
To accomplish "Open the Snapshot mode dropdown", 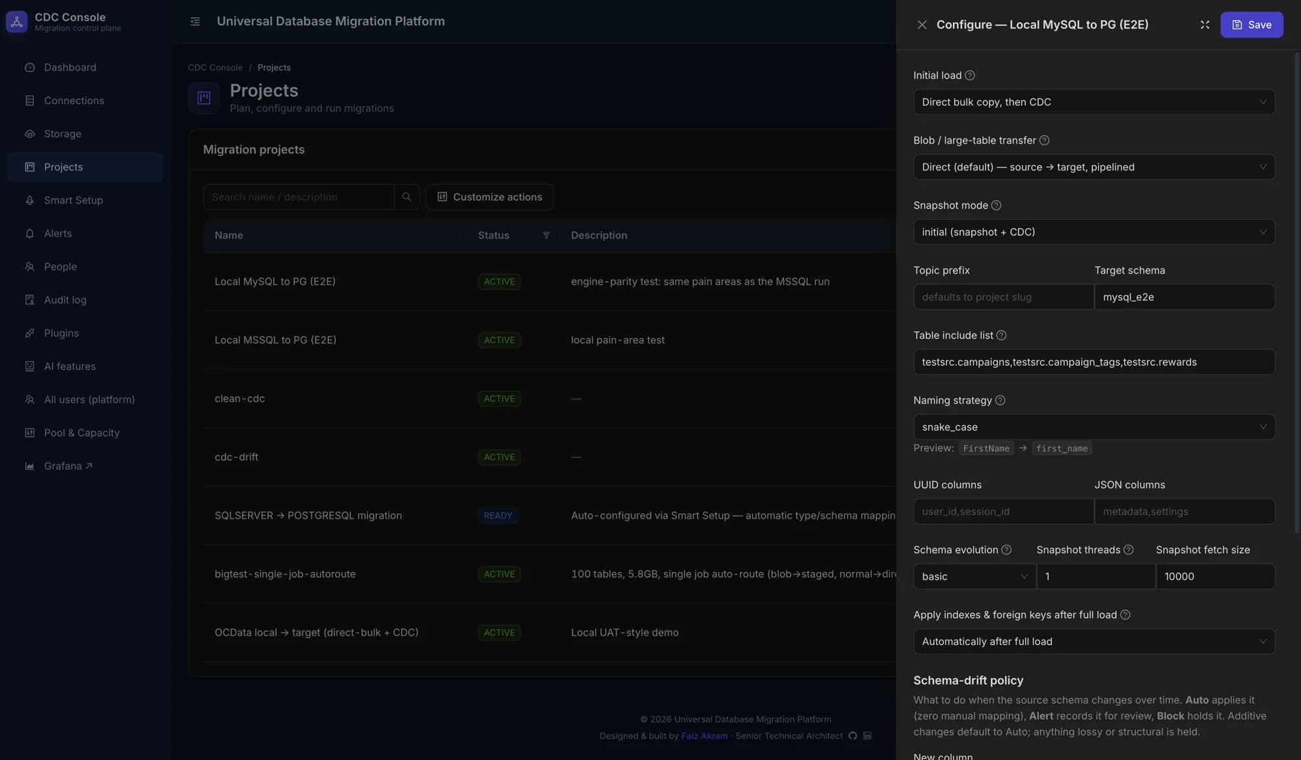I will 1093,232.
